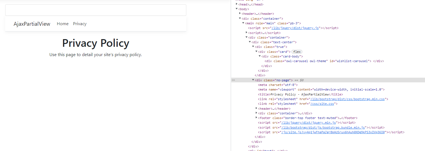Open the /js/site.js script link
Image resolution: width=425 pixels, height=151 pixels.
point(333,132)
